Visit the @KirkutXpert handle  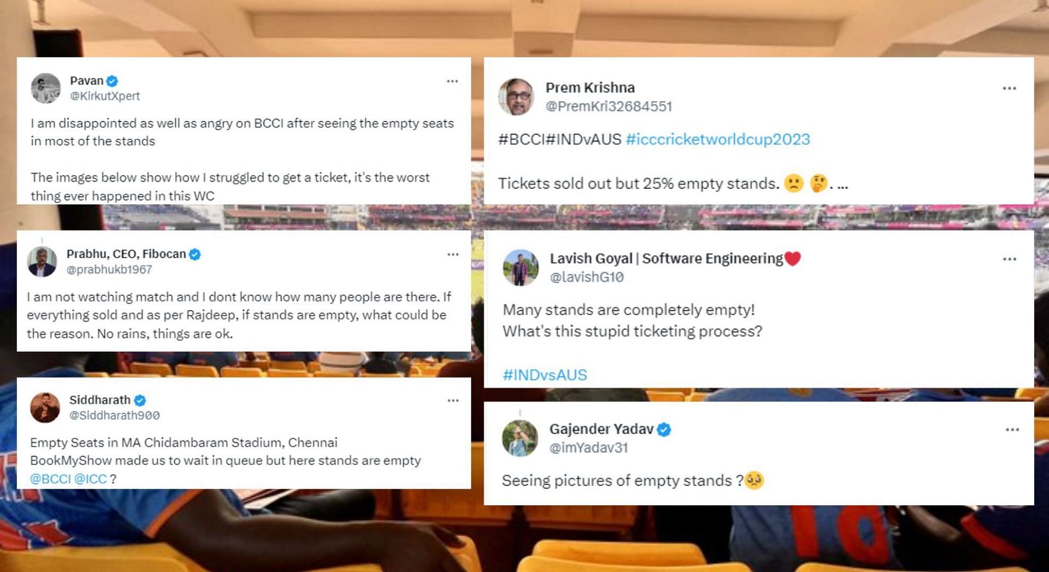105,96
